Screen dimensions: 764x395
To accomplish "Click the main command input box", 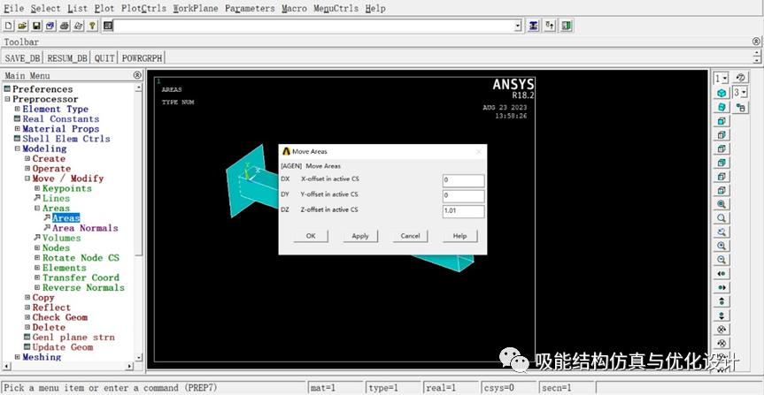I will pyautogui.click(x=313, y=27).
